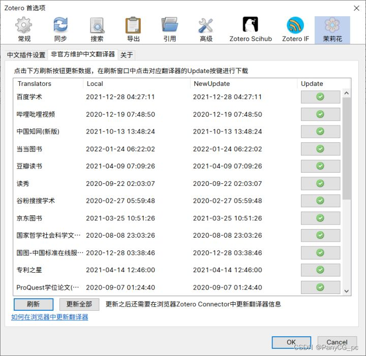The height and width of the screenshot is (356, 366).
Task: Open the 引用 cite preferences pane
Action: (x=170, y=29)
